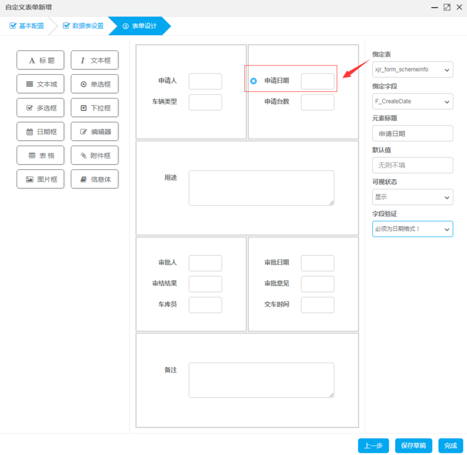467x455 pixels.
Task: Click inside the 默认值 input field
Action: click(x=412, y=165)
